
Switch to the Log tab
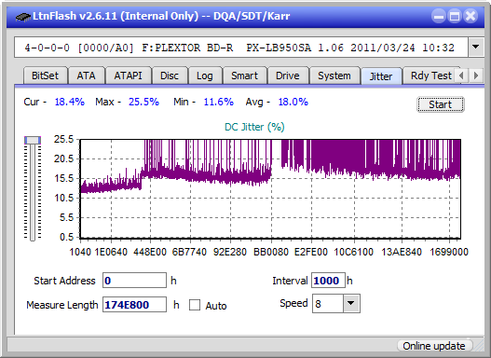(204, 76)
